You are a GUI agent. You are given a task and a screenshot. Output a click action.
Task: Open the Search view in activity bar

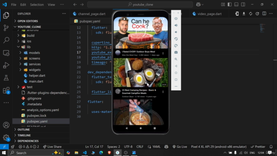pos(6,40)
